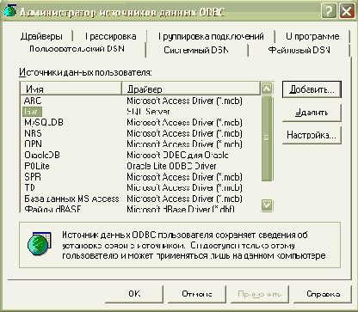
Task: Click the vertical scrollbar thumb in list
Action: (x=267, y=138)
